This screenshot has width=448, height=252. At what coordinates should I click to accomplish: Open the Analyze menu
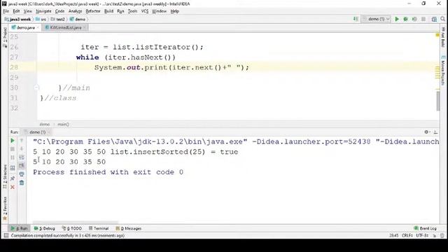point(75,11)
